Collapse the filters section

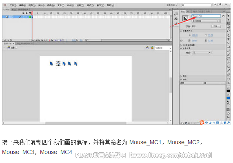[181, 80]
